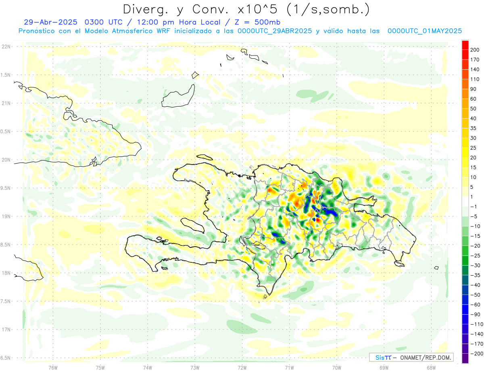Click the '76W' longitude label
This screenshot has width=484, height=373.
click(53, 368)
